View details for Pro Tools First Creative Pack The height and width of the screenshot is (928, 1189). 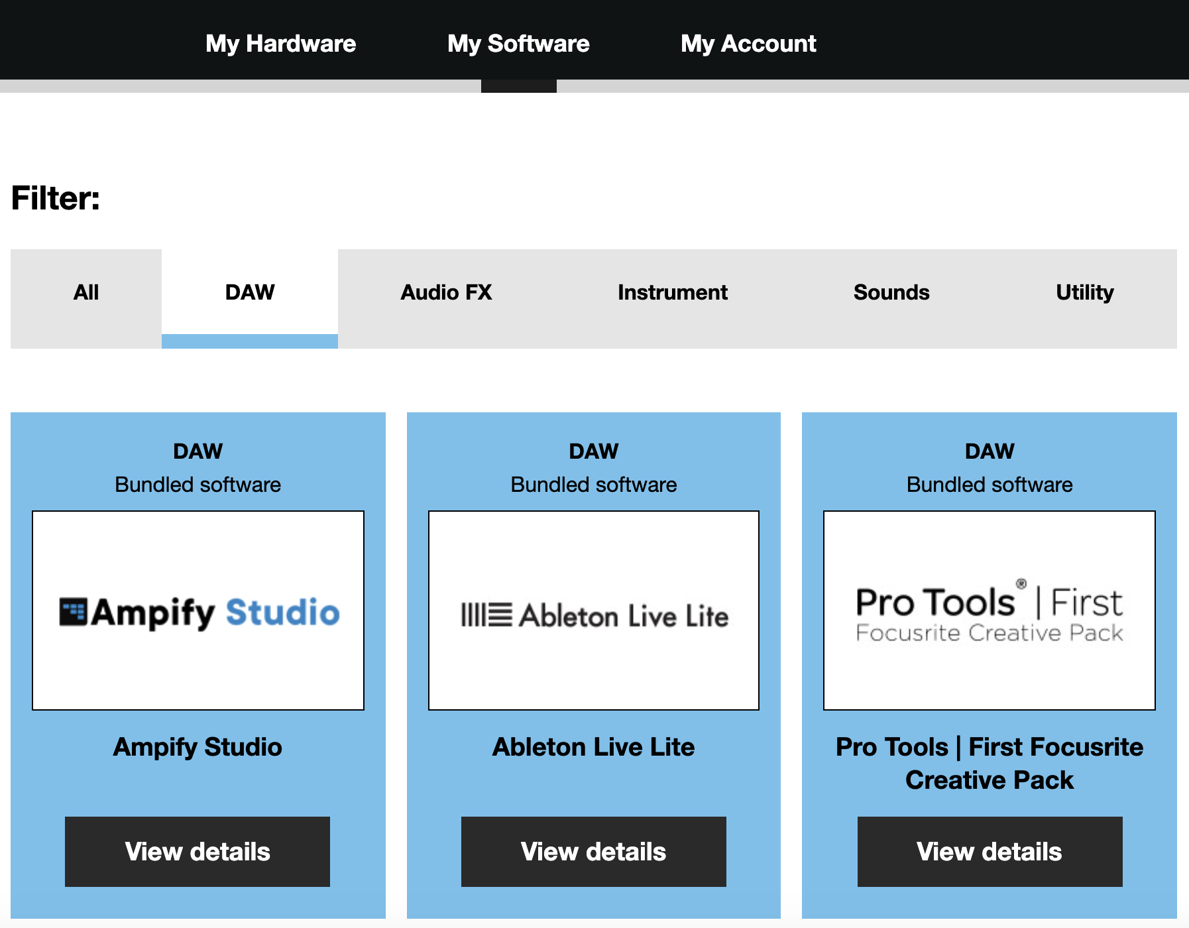989,852
